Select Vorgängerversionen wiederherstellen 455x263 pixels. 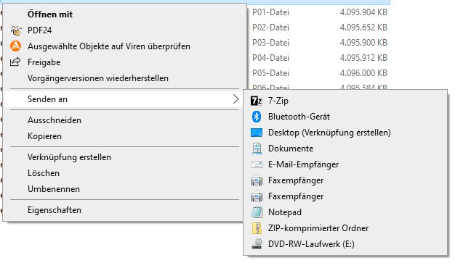click(x=98, y=78)
